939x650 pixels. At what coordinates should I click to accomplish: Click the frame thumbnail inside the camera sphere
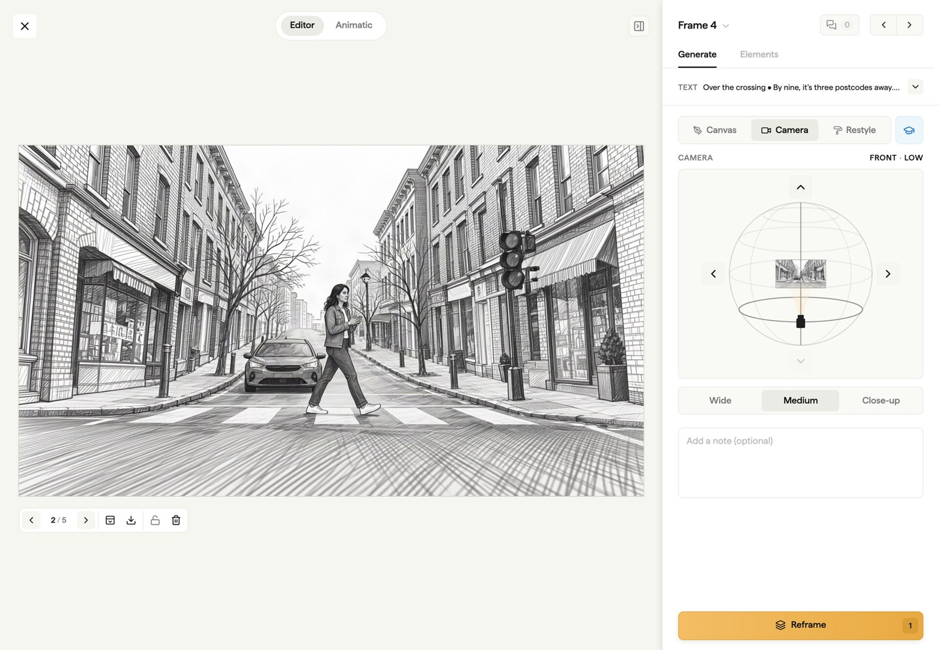[x=800, y=274]
